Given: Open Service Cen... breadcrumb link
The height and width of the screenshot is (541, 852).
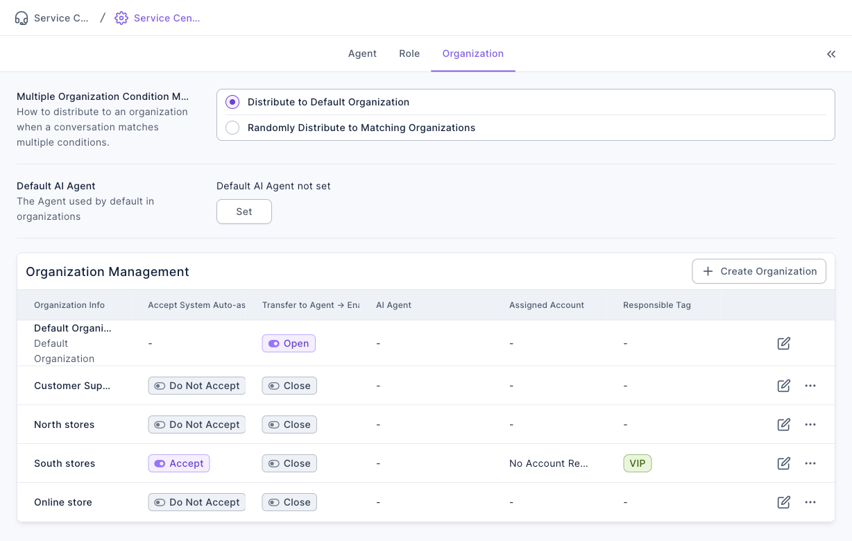Looking at the screenshot, I should point(167,18).
